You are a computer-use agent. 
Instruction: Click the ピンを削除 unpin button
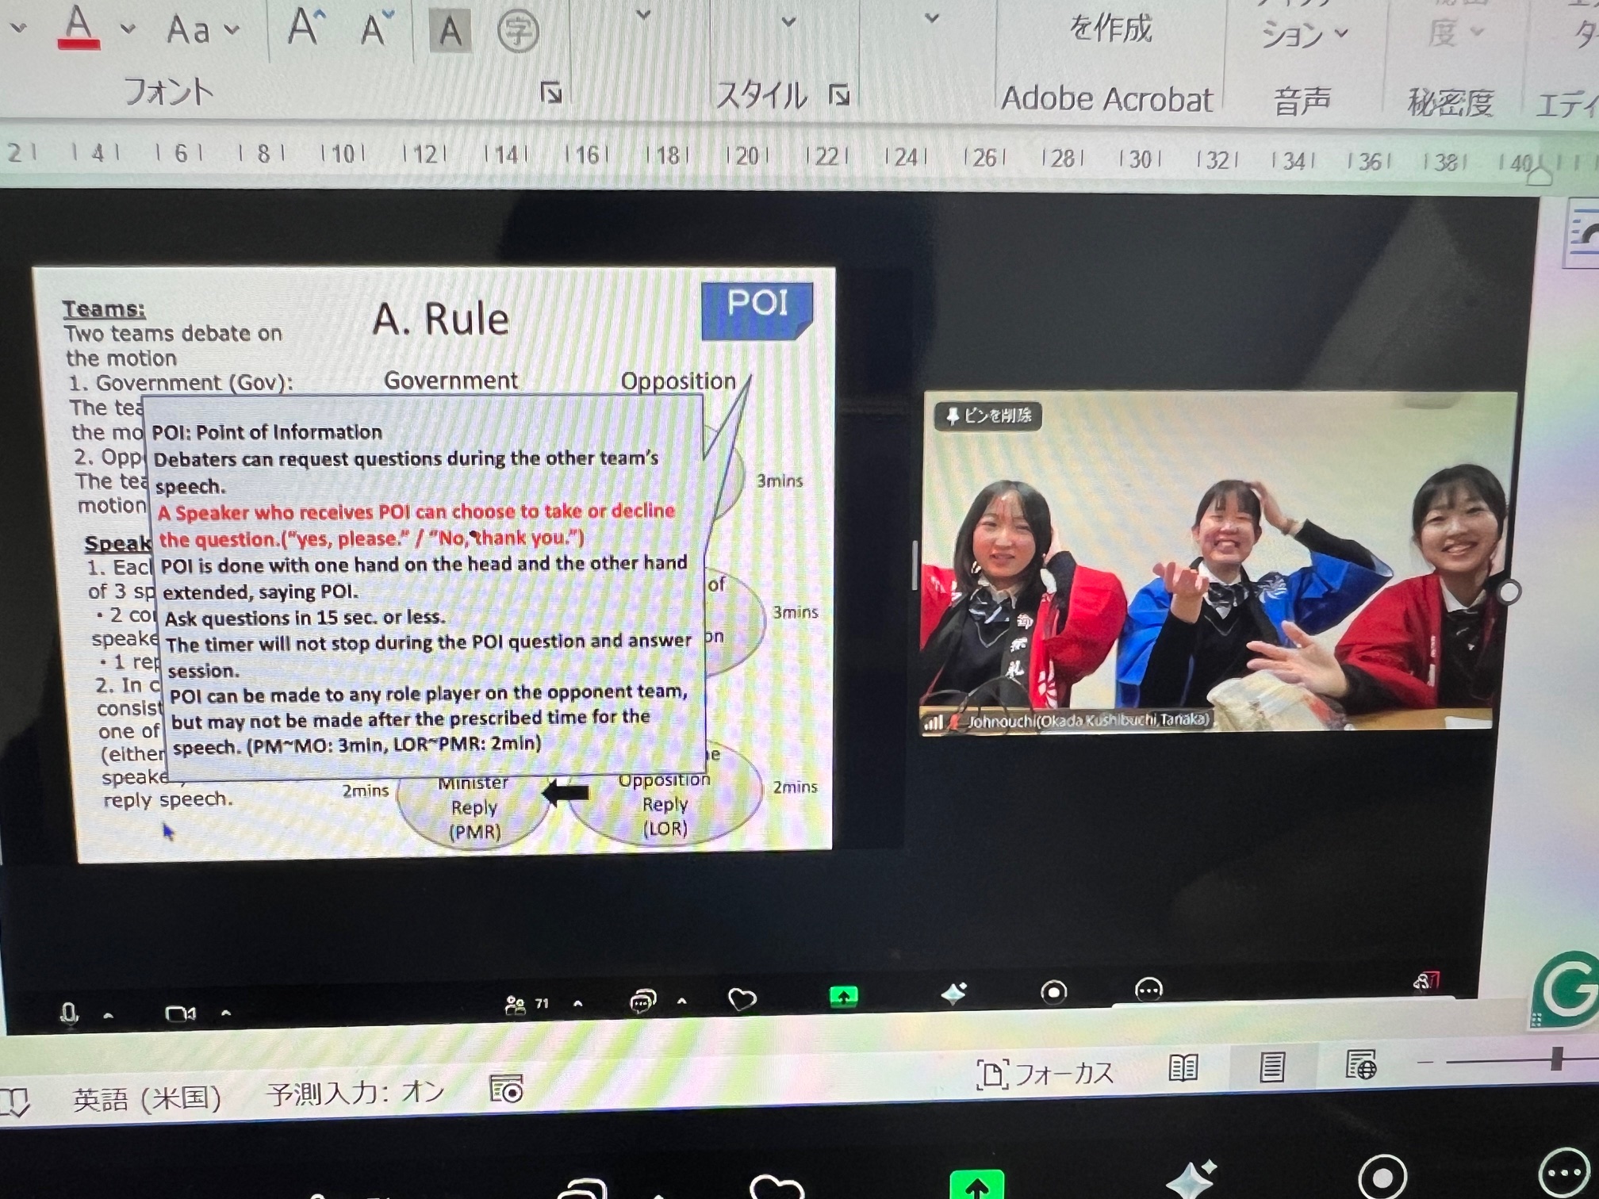(x=988, y=416)
